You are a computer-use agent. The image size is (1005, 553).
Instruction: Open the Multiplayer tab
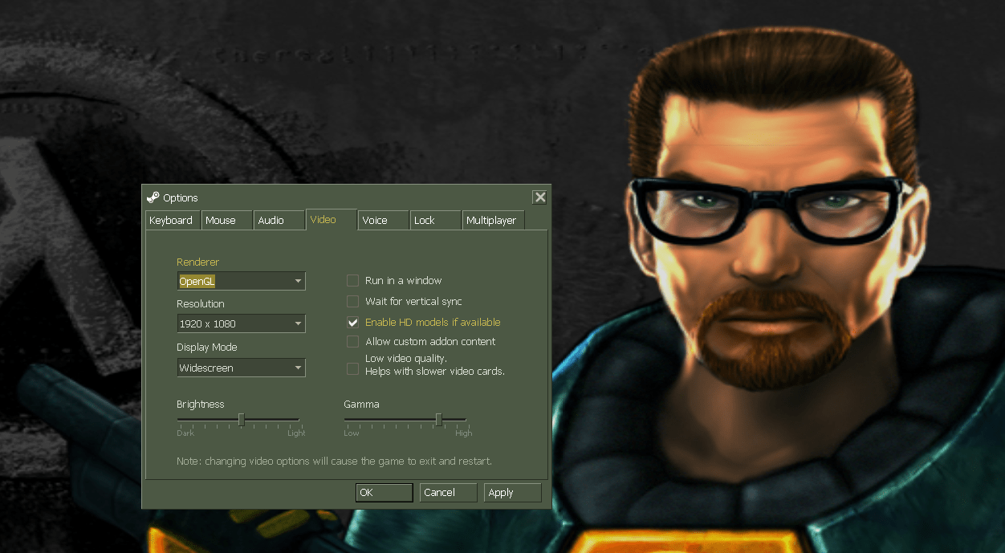[x=494, y=220]
